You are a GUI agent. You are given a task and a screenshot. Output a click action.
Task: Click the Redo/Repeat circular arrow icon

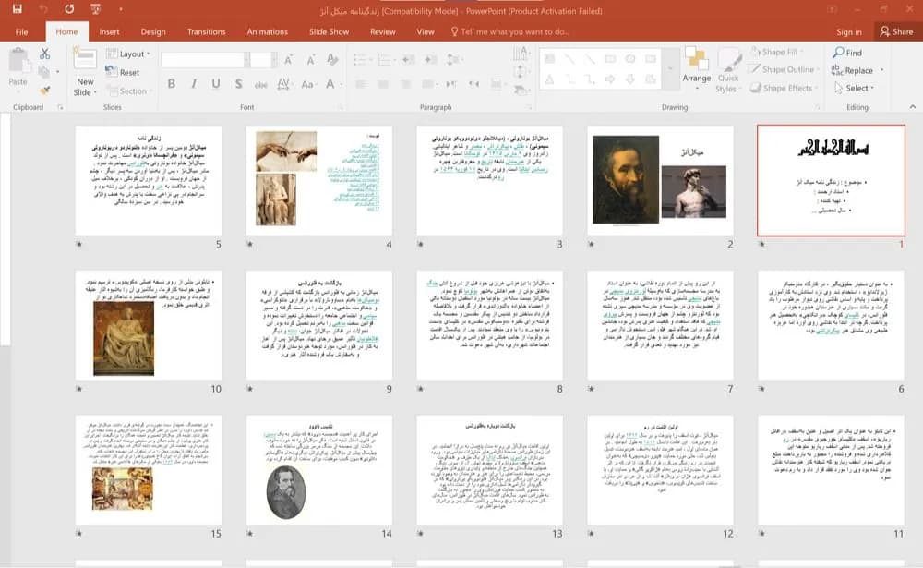coord(69,9)
